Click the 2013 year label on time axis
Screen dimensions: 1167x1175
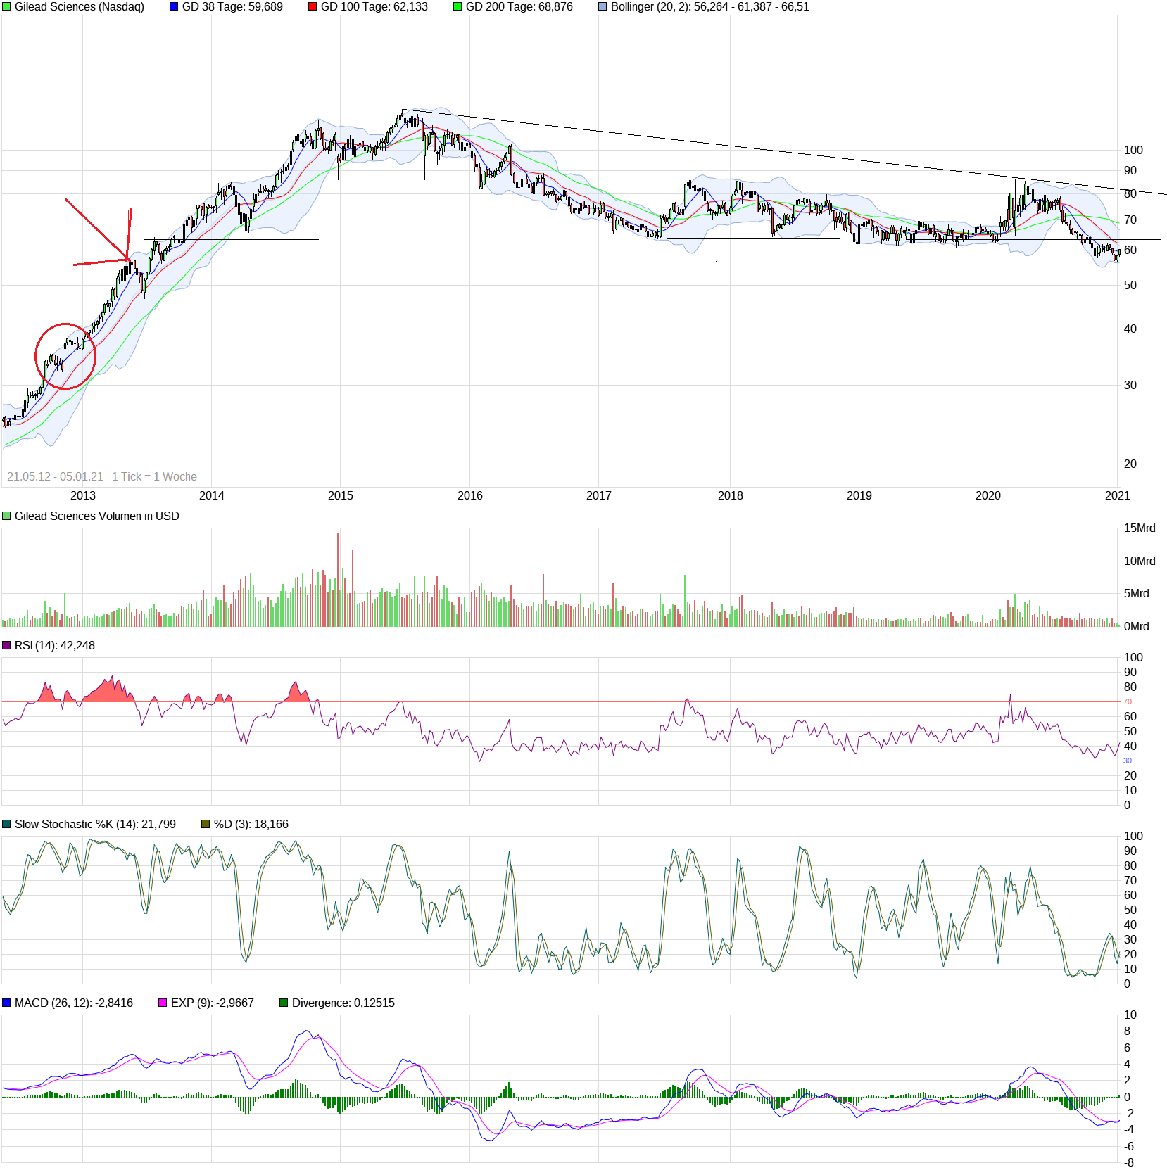[82, 496]
